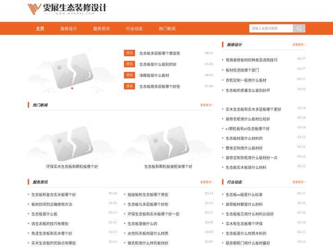Open 环保生态板和实木板哪个好一些

pos(154,214)
